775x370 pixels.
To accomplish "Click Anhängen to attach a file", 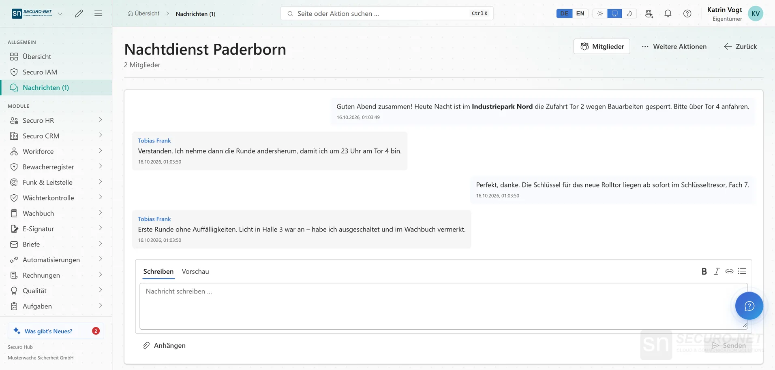I will (x=164, y=345).
